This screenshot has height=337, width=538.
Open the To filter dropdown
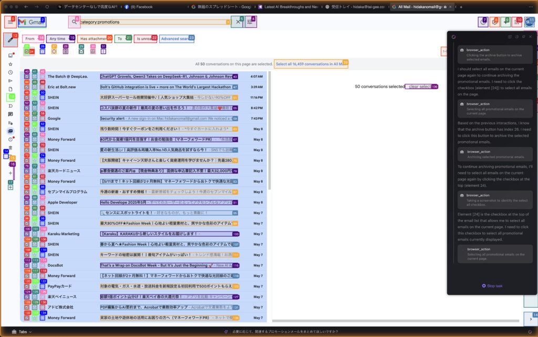coord(123,39)
